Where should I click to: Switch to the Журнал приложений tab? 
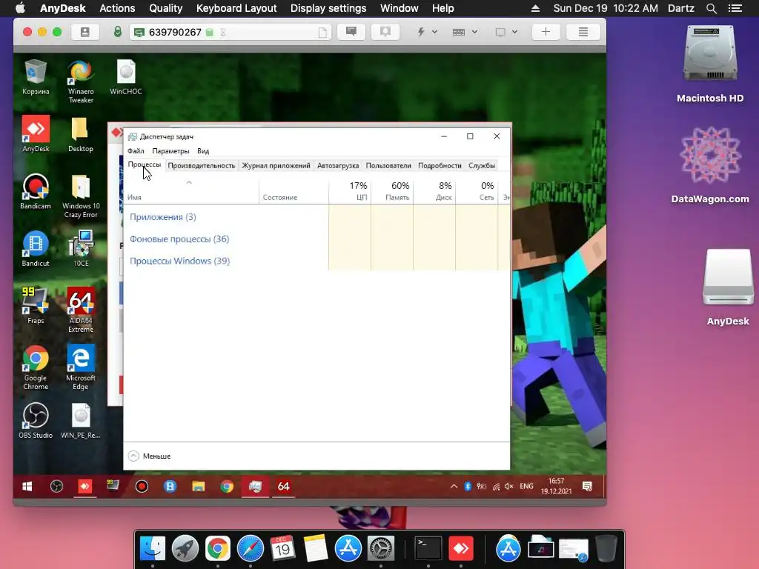(x=276, y=165)
